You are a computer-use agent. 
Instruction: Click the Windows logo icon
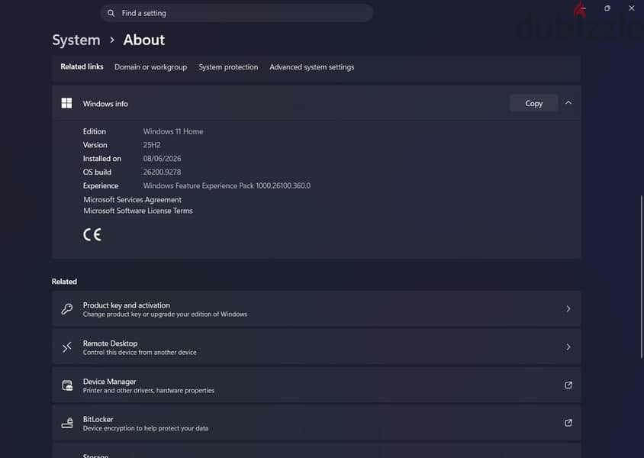point(66,103)
